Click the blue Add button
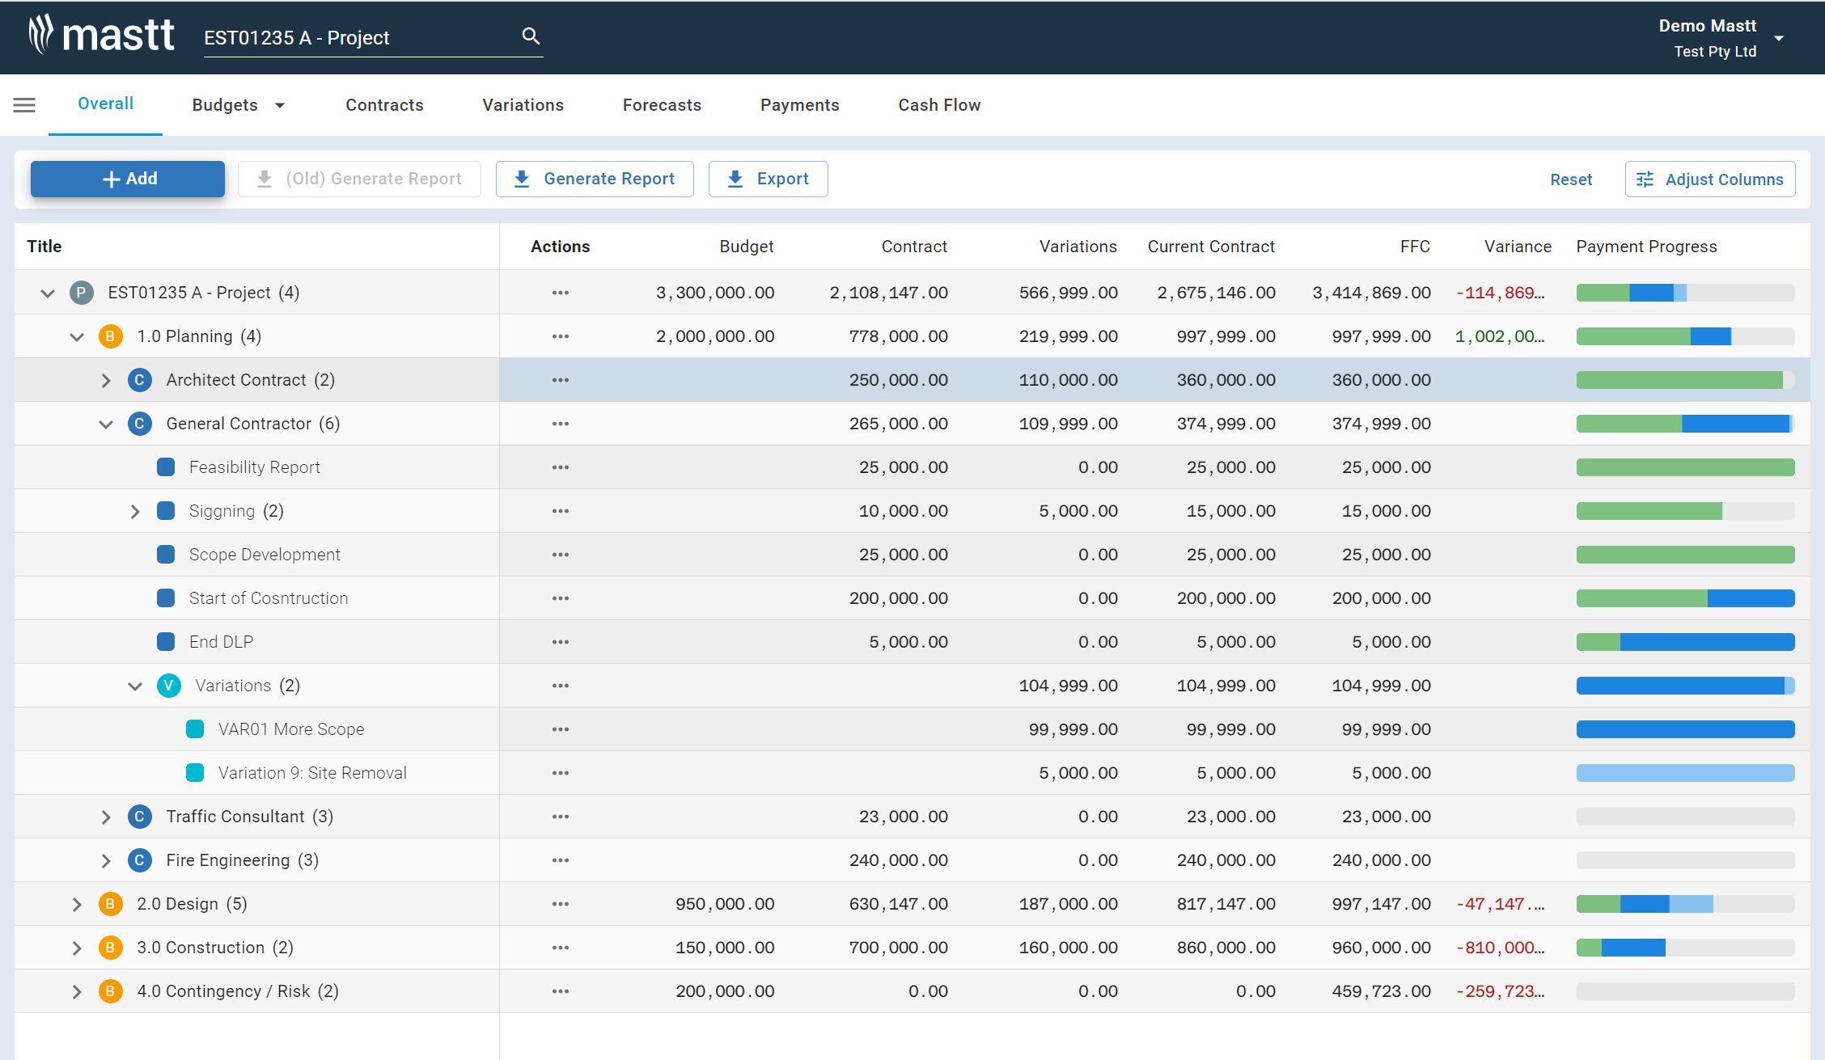 coord(128,179)
